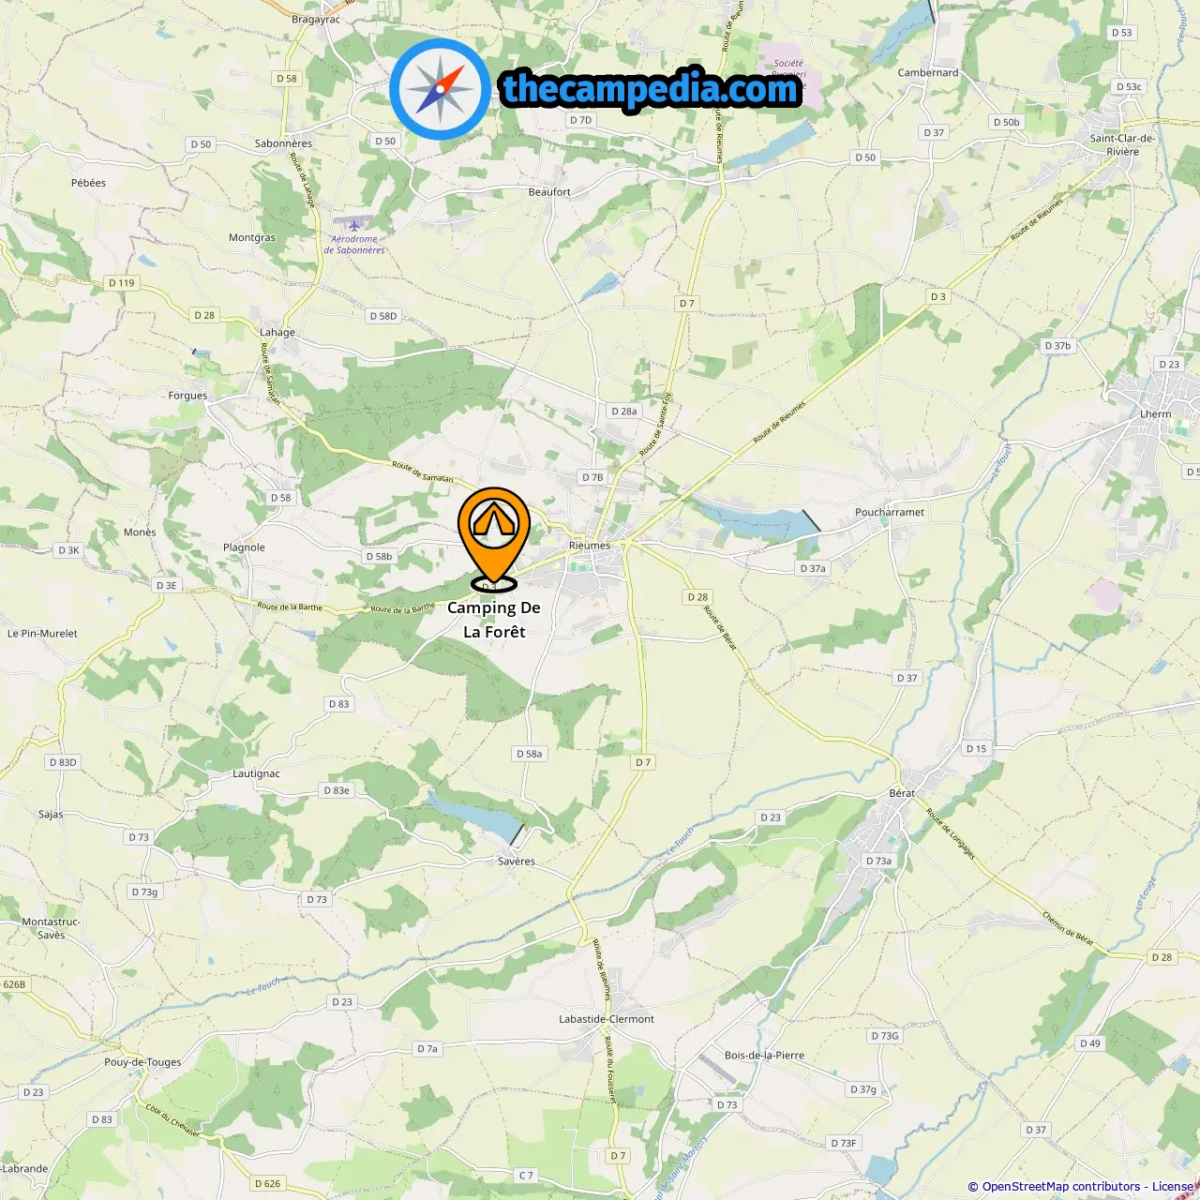The image size is (1200, 1200).
Task: Click the orange camping tent marker pin
Action: tap(494, 537)
